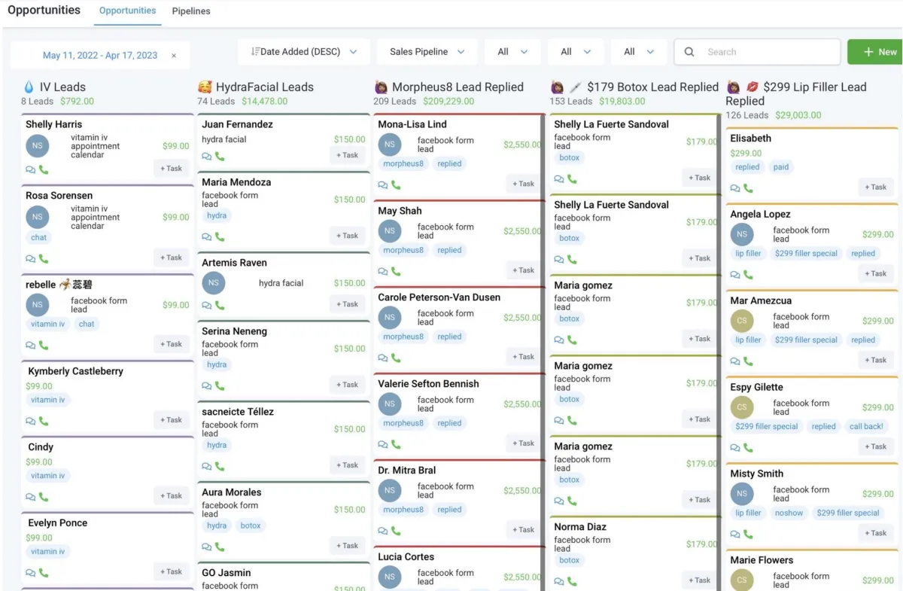This screenshot has width=903, height=591.
Task: Click phone icon on Mona-Lisa Lind card
Action: [x=396, y=184]
